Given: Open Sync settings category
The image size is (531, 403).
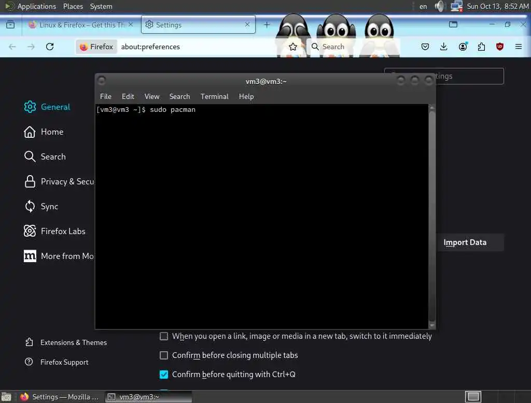Looking at the screenshot, I should [41, 206].
